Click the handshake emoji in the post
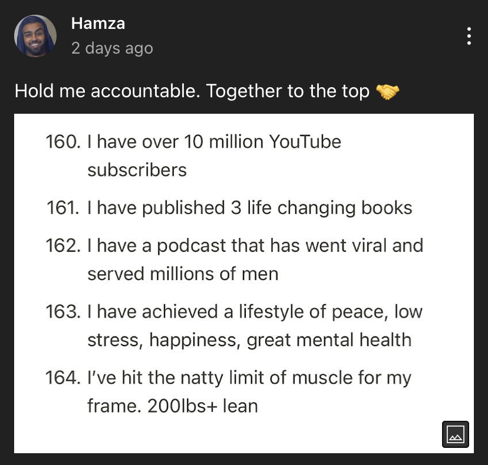488x465 pixels. tap(387, 92)
